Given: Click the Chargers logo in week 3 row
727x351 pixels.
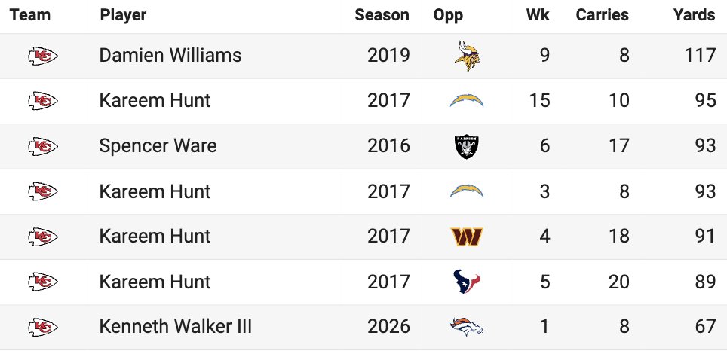Looking at the screenshot, I should [467, 191].
